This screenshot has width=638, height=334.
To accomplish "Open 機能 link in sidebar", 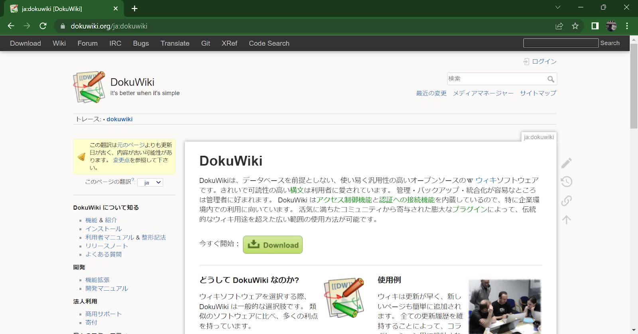I will 91,220.
